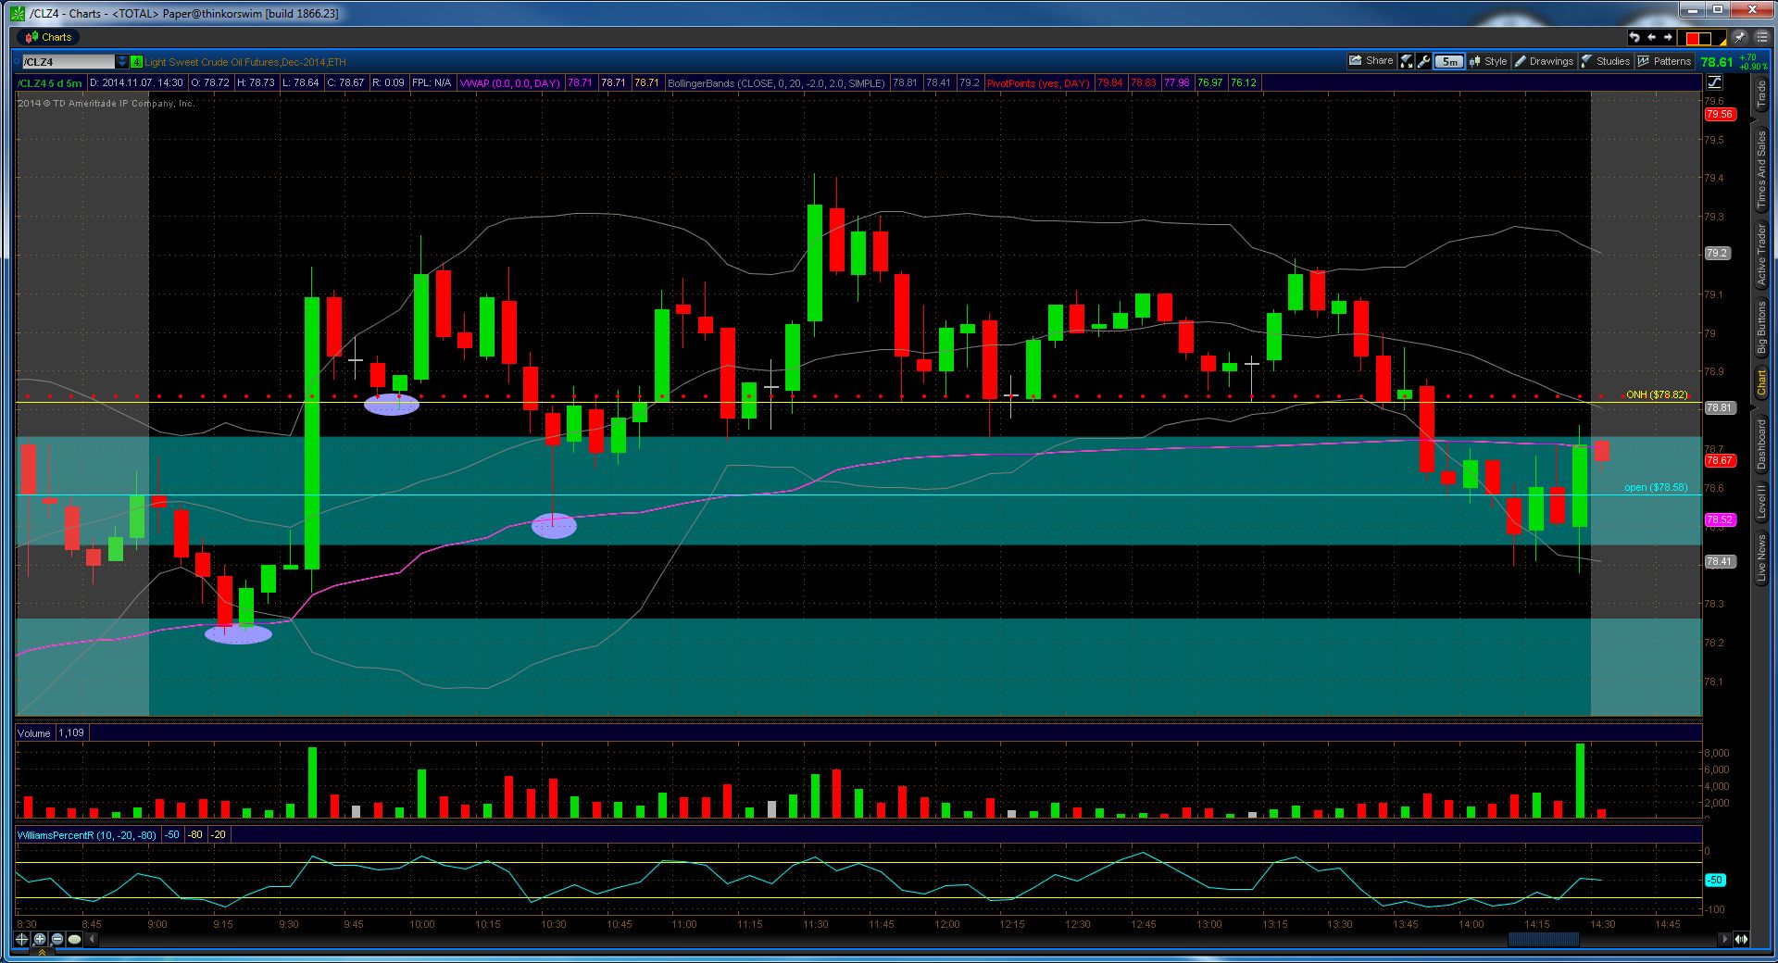Click the Charts tab label
Image resolution: width=1778 pixels, height=963 pixels.
pyautogui.click(x=48, y=37)
